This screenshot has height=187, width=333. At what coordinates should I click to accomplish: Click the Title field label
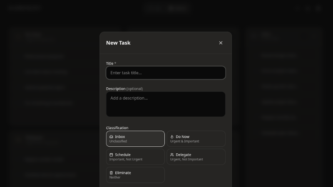(110, 64)
